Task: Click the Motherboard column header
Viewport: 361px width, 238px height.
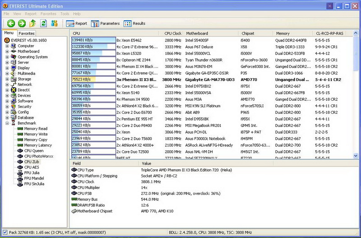Action: (211, 33)
